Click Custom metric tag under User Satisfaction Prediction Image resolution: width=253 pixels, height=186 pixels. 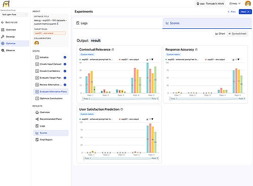click(87, 114)
